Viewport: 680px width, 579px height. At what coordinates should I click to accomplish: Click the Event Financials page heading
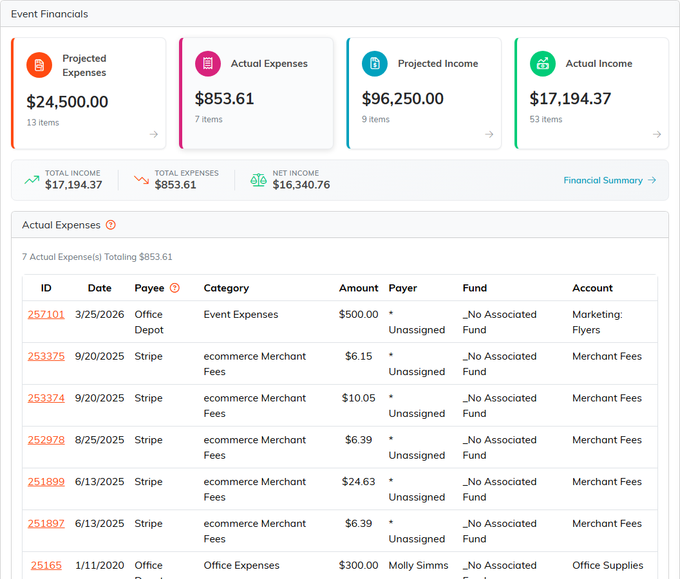(50, 14)
